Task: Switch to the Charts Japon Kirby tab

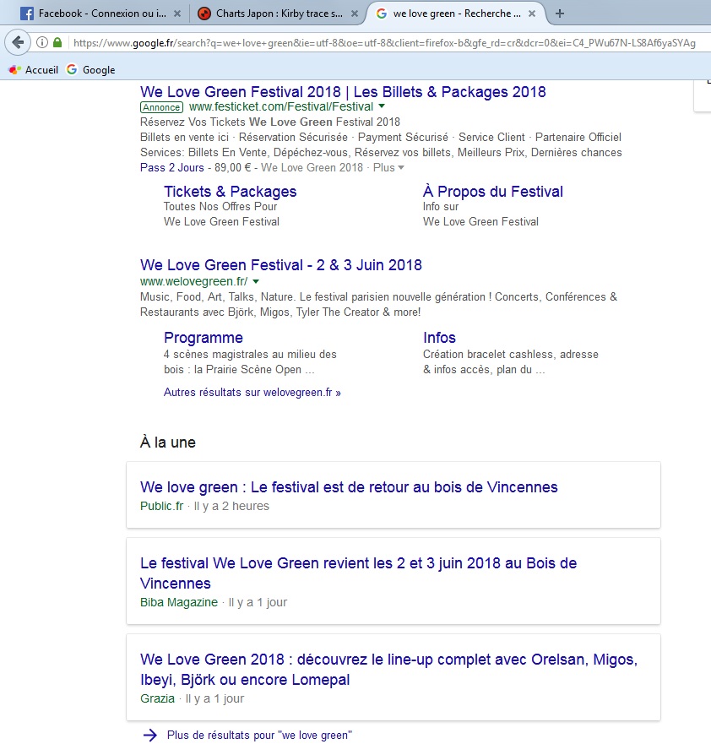Action: click(x=279, y=14)
